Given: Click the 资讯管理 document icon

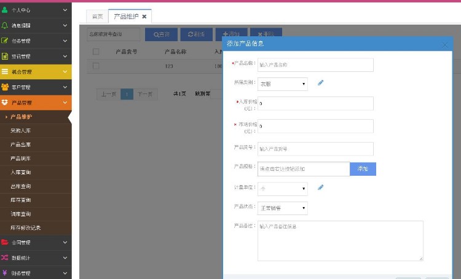Looking at the screenshot, I should (5, 56).
